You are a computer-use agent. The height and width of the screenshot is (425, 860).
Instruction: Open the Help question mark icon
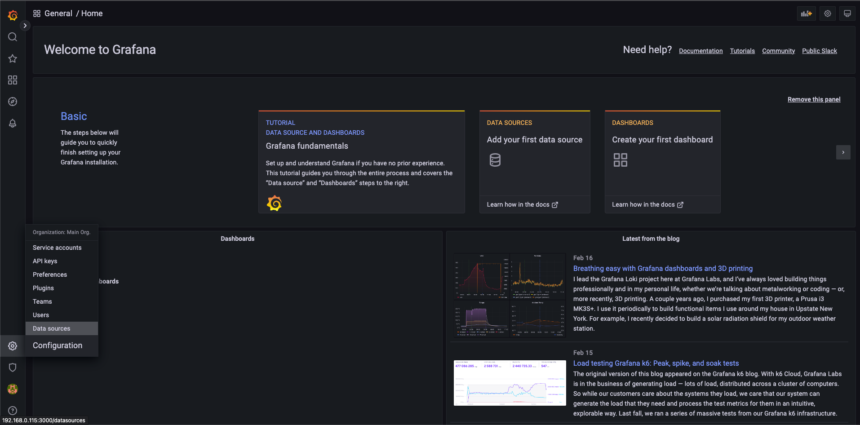[13, 411]
